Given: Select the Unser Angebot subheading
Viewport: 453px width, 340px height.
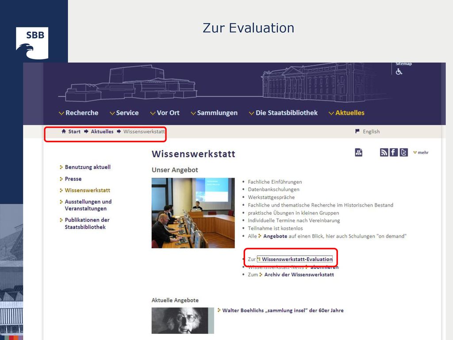Looking at the screenshot, I should (x=175, y=170).
